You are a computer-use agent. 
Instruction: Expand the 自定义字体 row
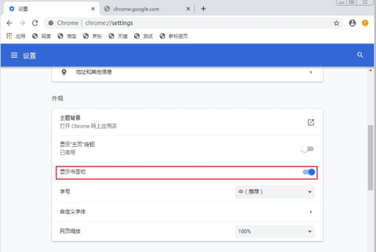pos(187,212)
